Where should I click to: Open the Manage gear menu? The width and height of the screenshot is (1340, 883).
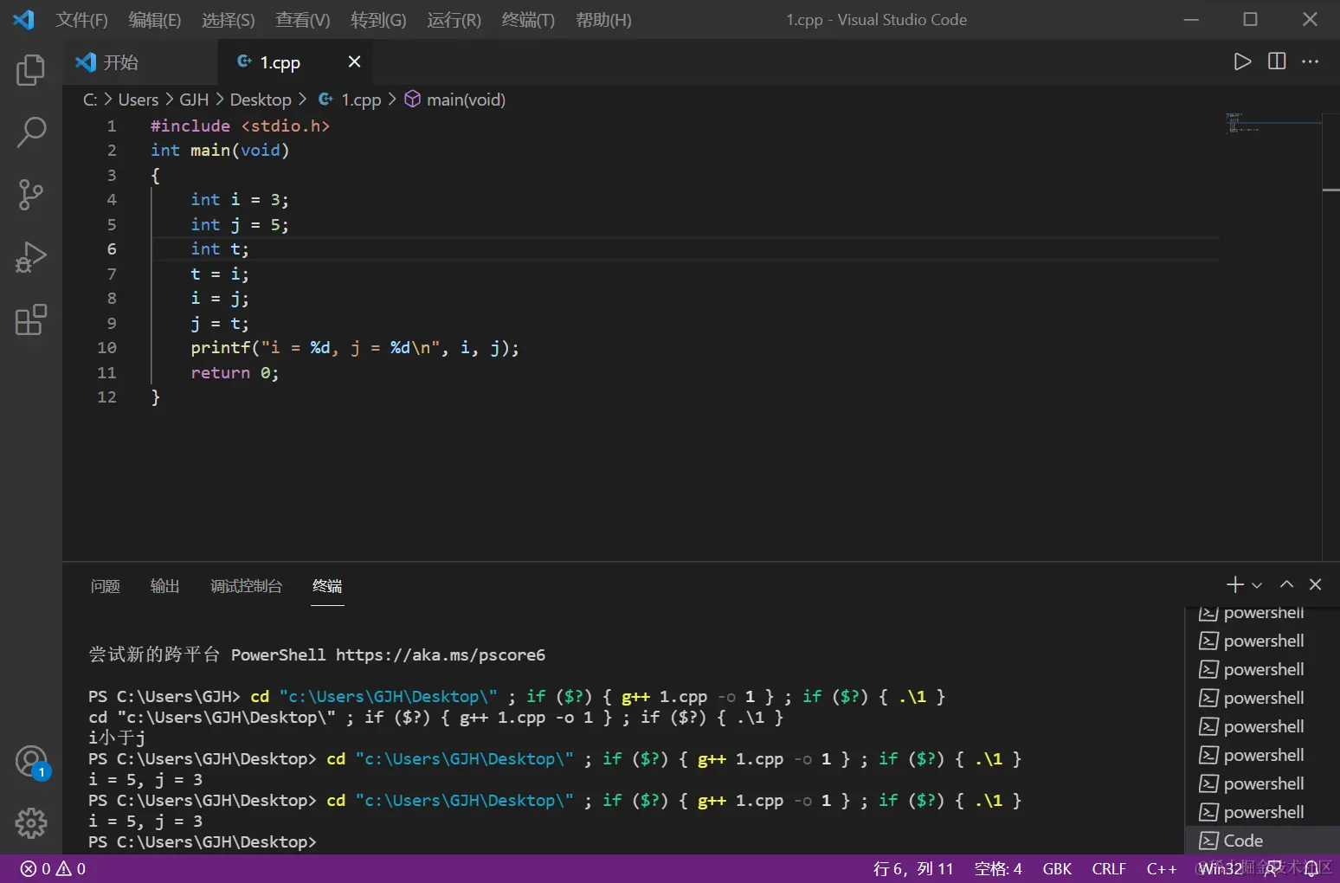point(31,823)
